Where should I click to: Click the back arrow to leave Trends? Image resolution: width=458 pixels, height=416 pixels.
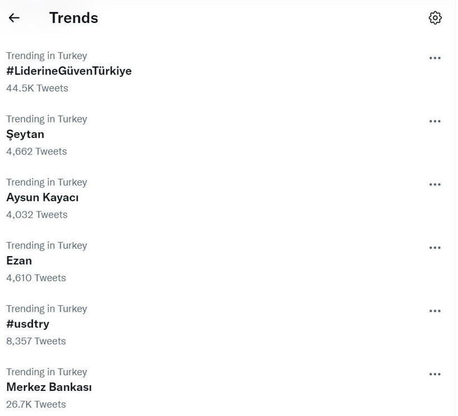click(x=13, y=18)
